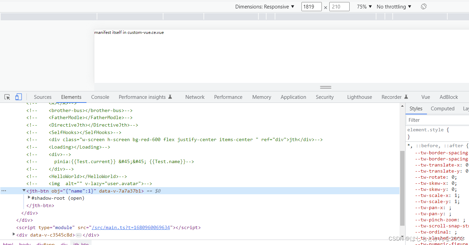The image size is (469, 245).
Task: Toggle the device emulation toolbar icon
Action: 18,97
